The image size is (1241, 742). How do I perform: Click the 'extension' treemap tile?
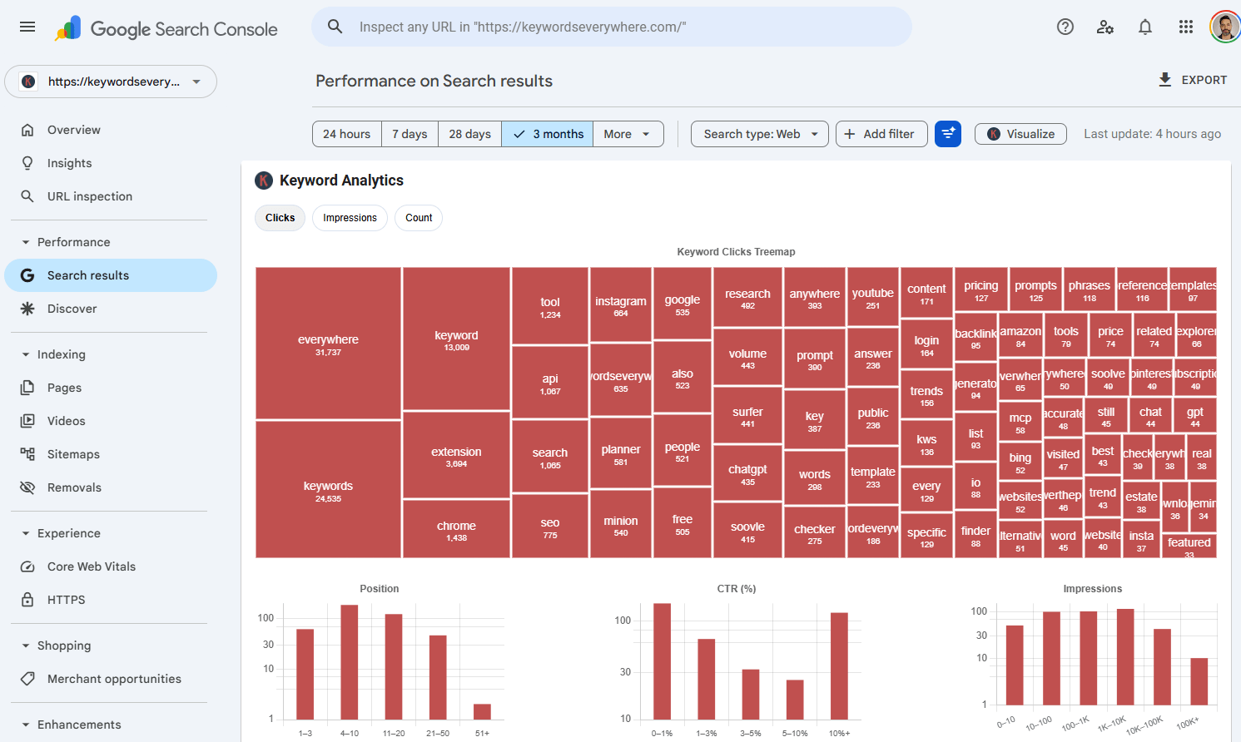point(456,456)
